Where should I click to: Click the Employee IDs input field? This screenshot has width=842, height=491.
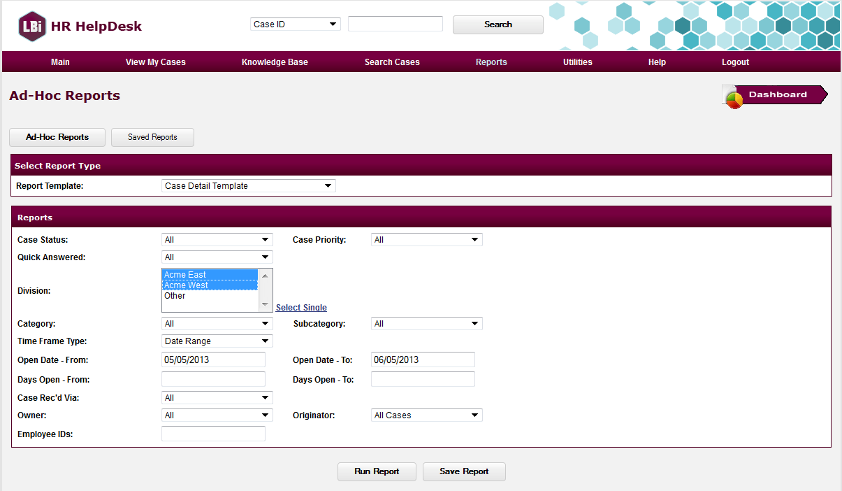213,434
